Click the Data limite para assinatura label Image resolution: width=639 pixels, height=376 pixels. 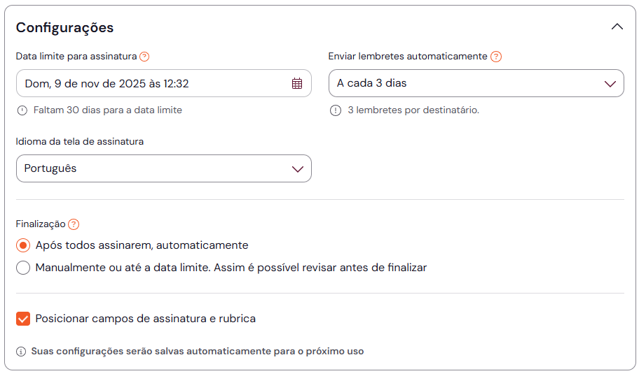coord(76,57)
